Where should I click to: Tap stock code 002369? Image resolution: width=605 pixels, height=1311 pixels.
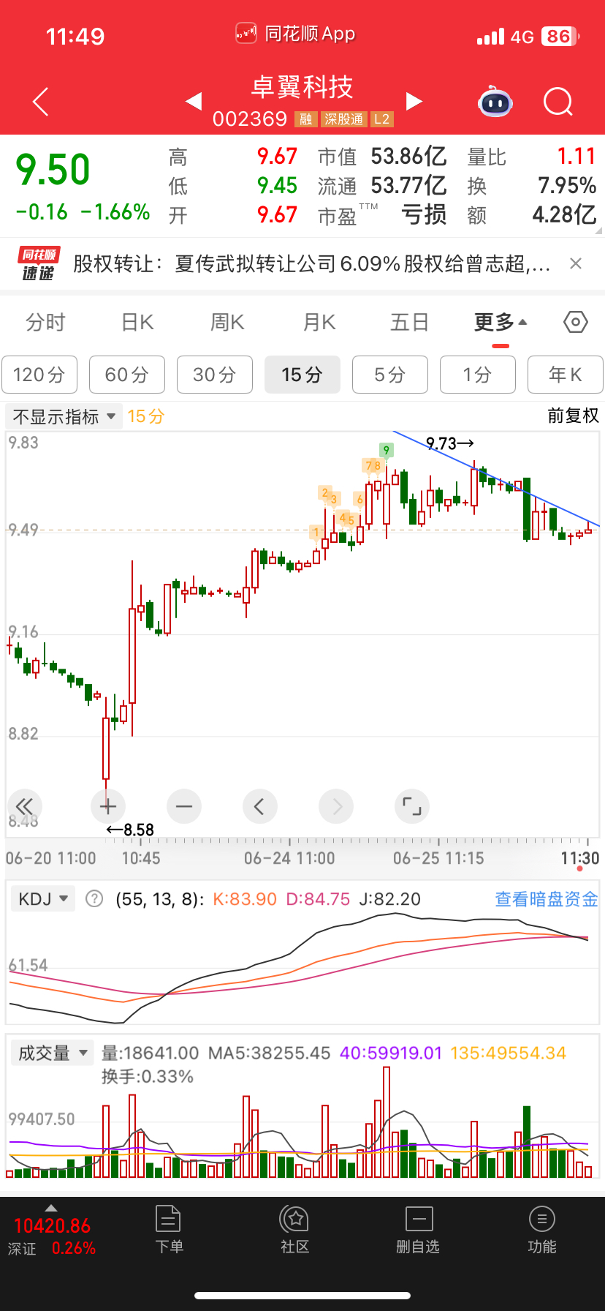coord(250,119)
